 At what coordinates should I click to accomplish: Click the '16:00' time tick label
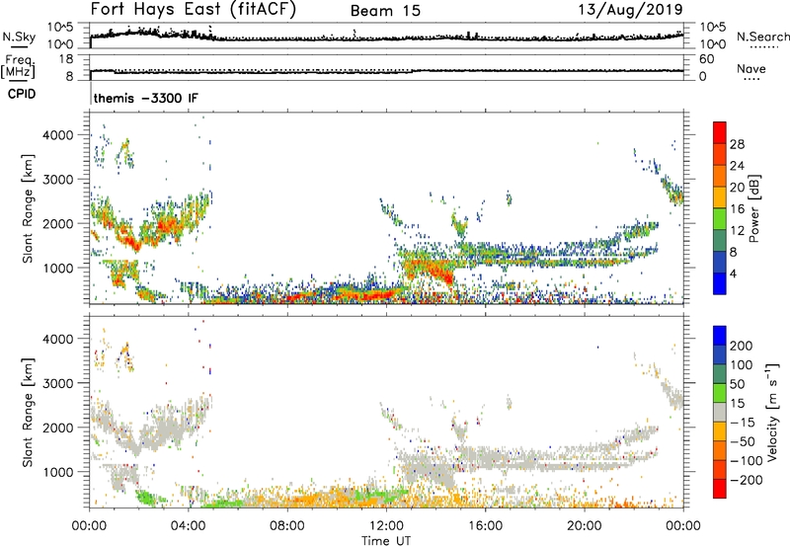485,526
